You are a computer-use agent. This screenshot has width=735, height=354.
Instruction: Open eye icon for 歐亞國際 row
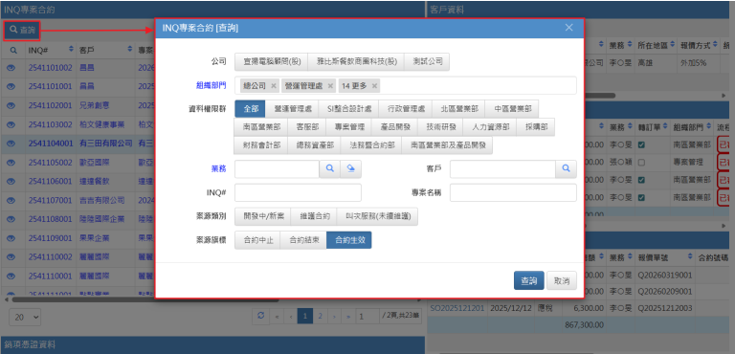(x=11, y=163)
